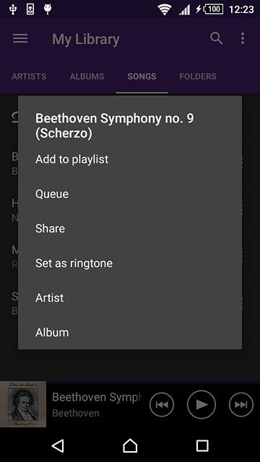The image size is (260, 462).
Task: Switch to the Albums tab
Action: coord(87,77)
